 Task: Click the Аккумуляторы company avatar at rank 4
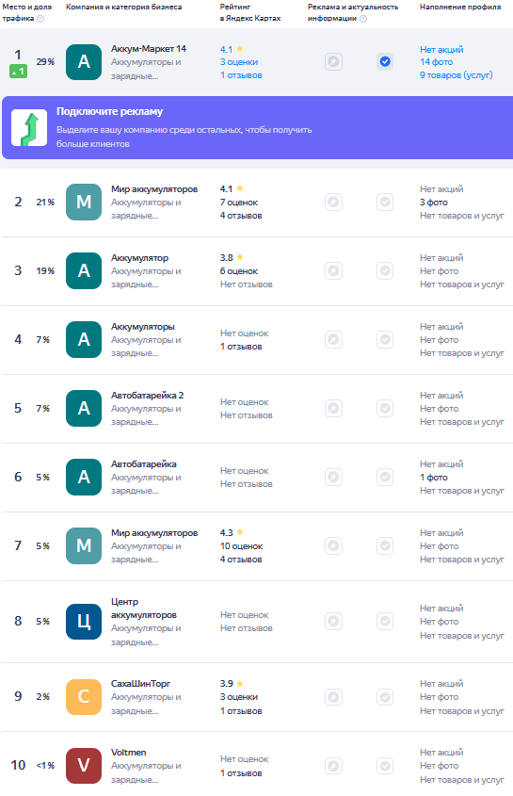84,339
